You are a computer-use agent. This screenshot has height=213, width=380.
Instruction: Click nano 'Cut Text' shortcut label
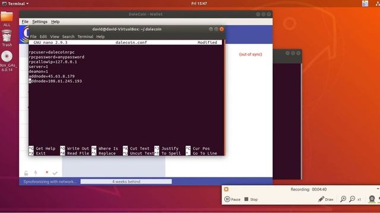pos(140,149)
